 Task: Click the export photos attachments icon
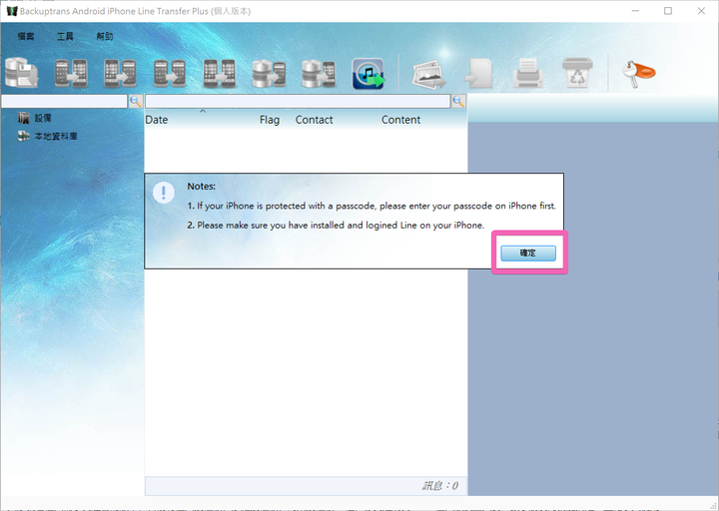tap(429, 74)
